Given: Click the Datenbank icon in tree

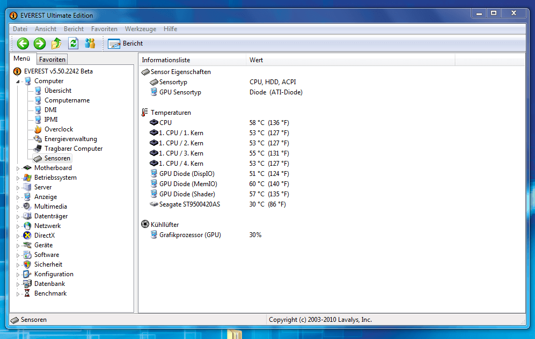Looking at the screenshot, I should tap(27, 284).
